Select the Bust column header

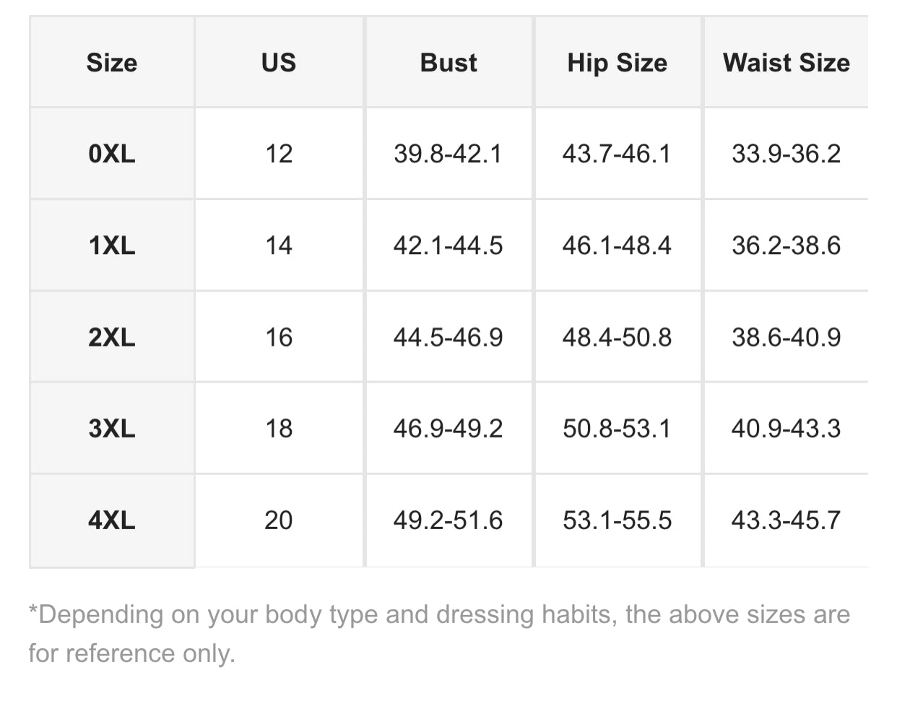coord(448,63)
